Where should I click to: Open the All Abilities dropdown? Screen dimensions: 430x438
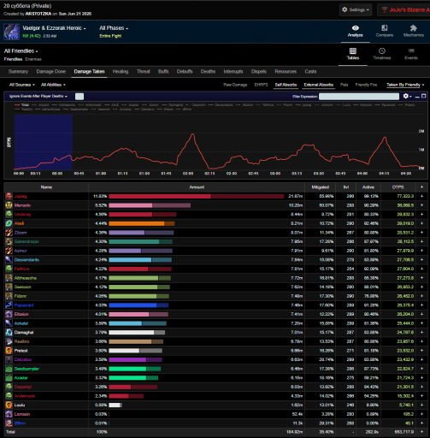(x=53, y=85)
